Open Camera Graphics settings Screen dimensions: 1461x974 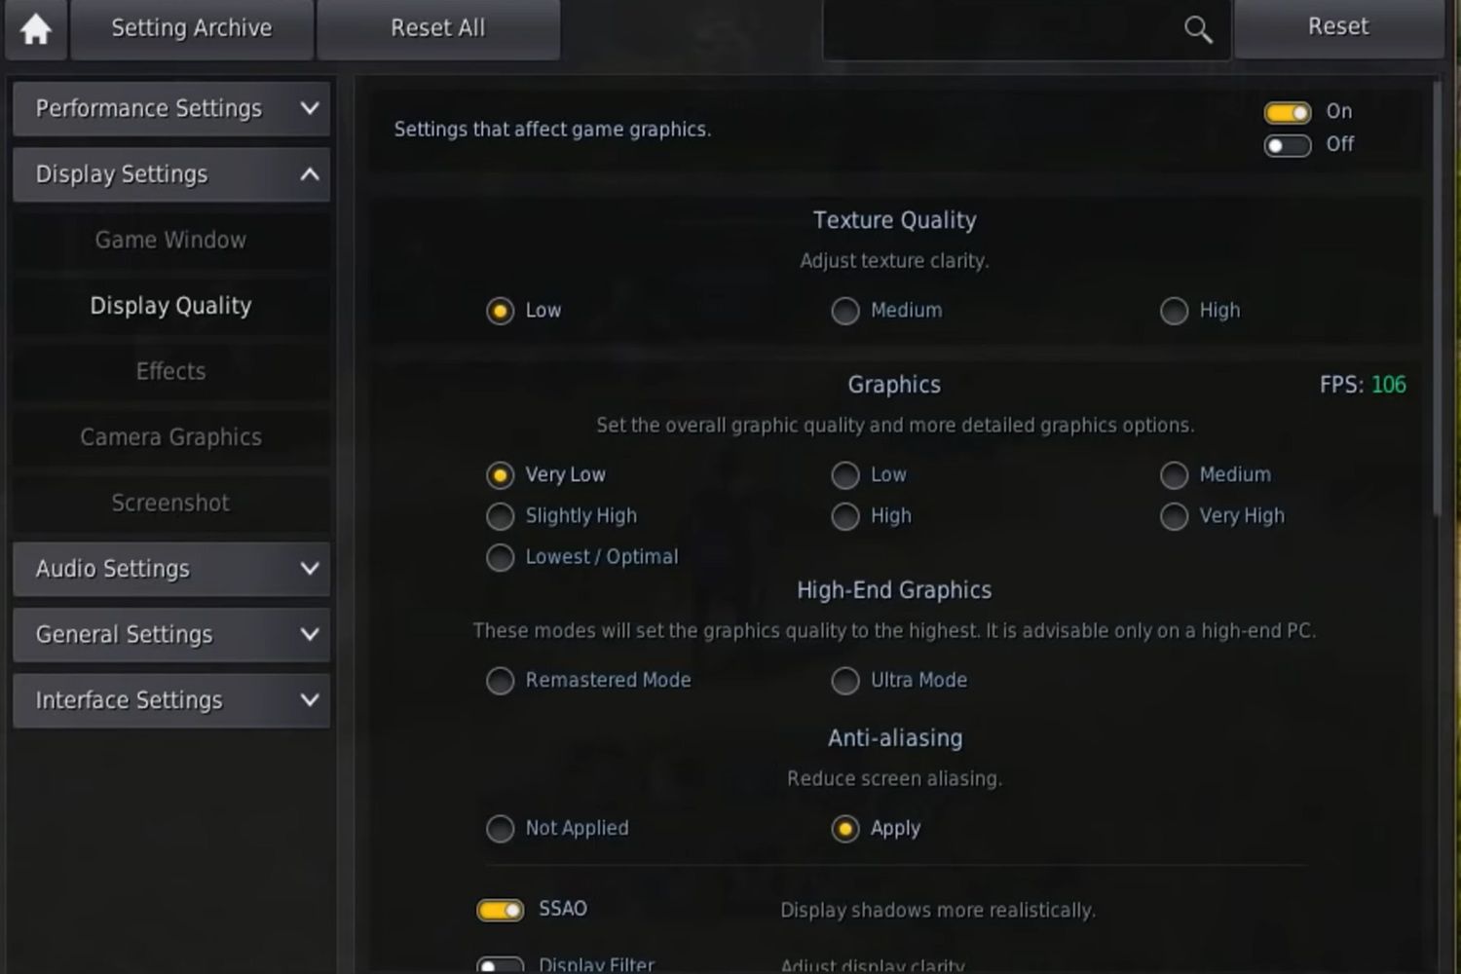[x=170, y=436]
